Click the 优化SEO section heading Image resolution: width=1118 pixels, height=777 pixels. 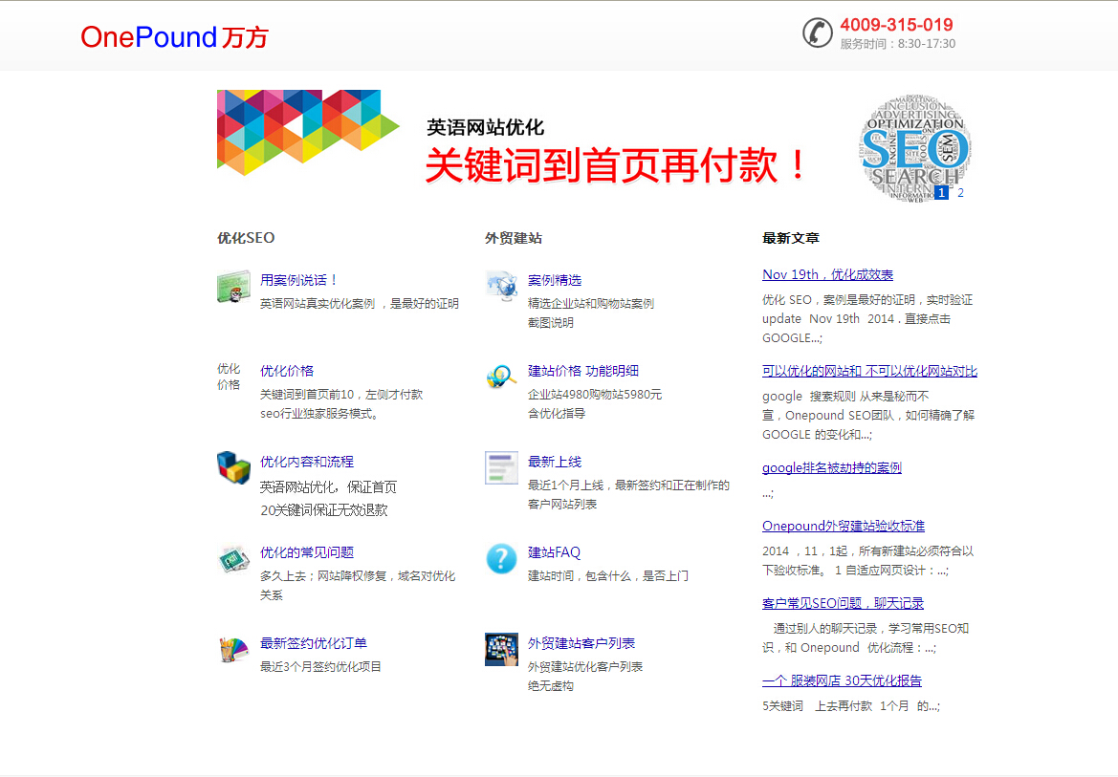[x=246, y=237]
